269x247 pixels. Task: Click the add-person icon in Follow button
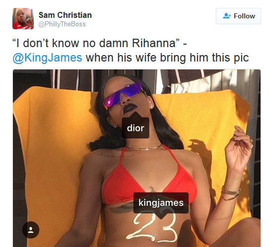227,16
